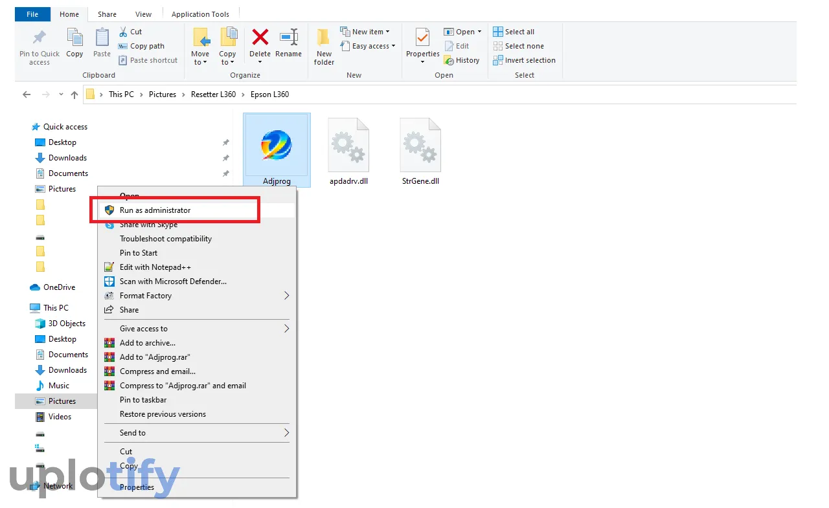Choose Pin to Start in the context menu
Screen dimensions: 829x508
[x=198, y=253]
